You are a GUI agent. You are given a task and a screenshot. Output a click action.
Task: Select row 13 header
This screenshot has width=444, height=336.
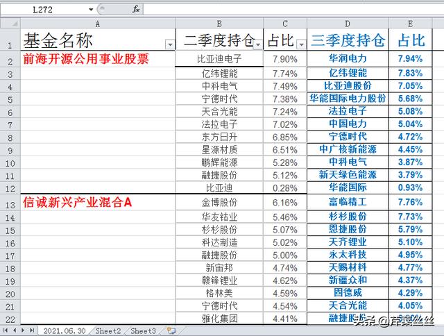point(10,203)
